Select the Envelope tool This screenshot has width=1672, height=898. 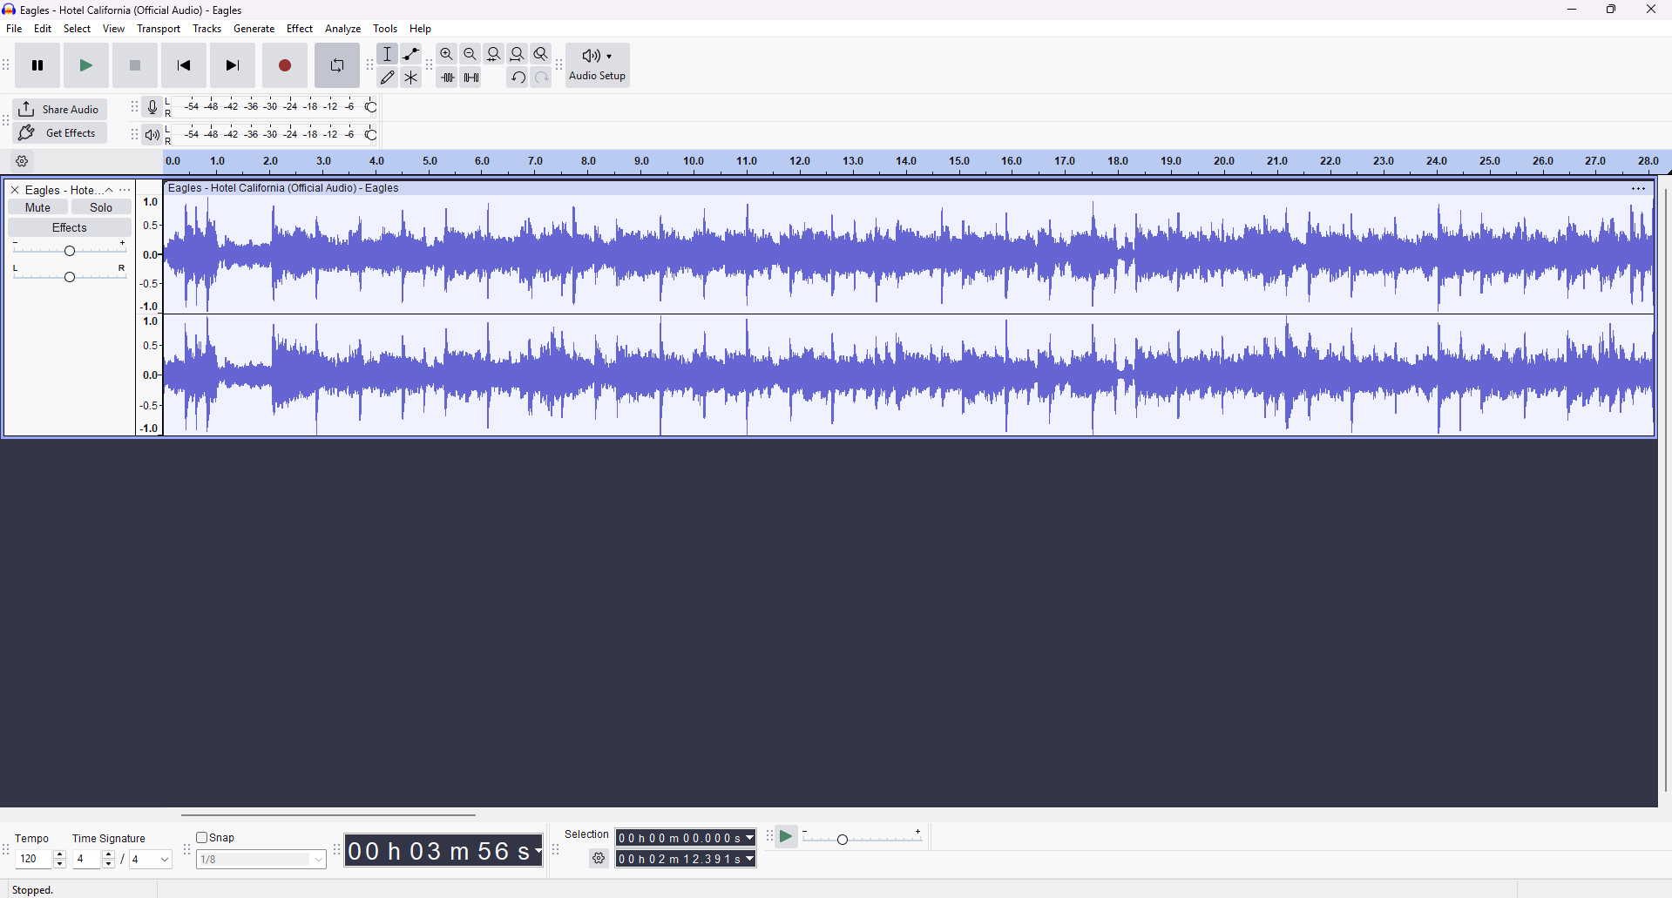point(411,54)
